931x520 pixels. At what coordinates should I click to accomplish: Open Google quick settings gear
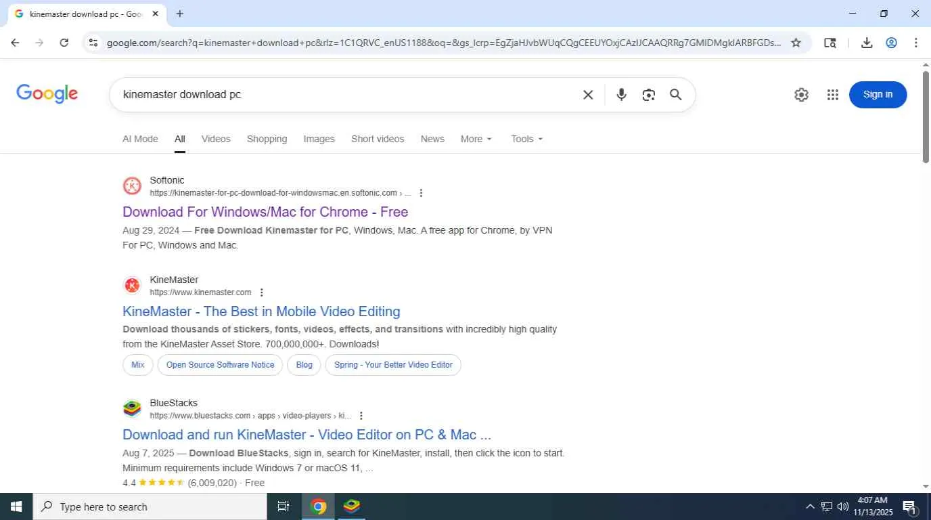(801, 95)
